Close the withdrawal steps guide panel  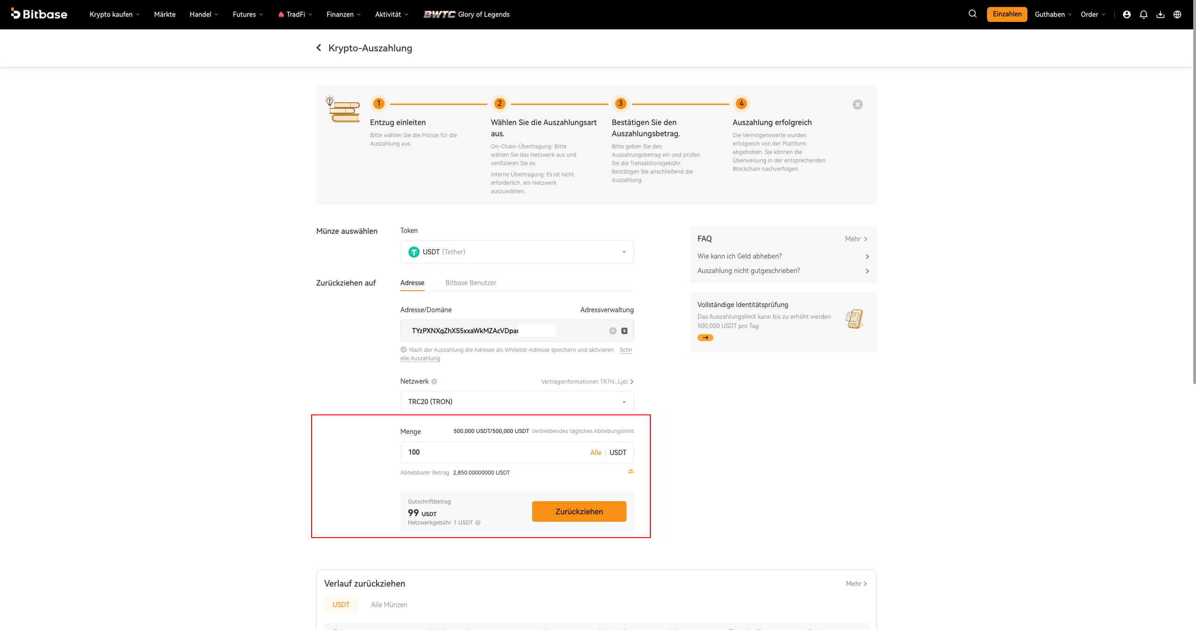pyautogui.click(x=858, y=105)
